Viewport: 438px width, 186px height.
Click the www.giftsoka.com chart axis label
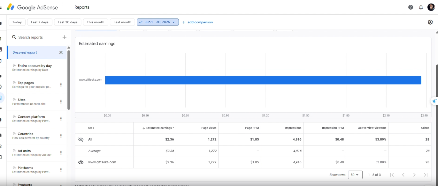91,80
